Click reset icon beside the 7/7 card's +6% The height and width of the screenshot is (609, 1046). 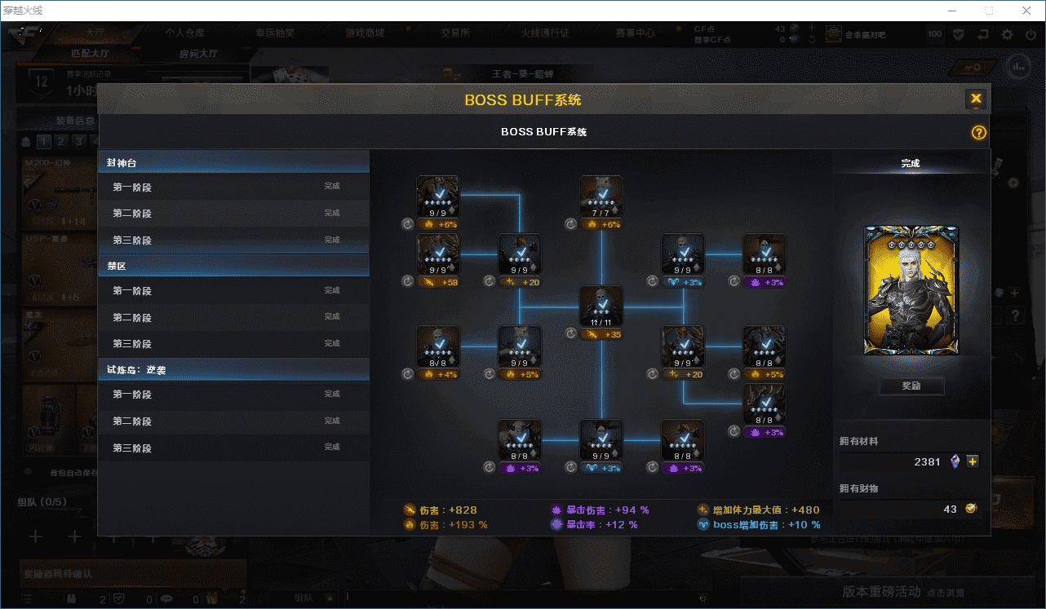pyautogui.click(x=571, y=223)
